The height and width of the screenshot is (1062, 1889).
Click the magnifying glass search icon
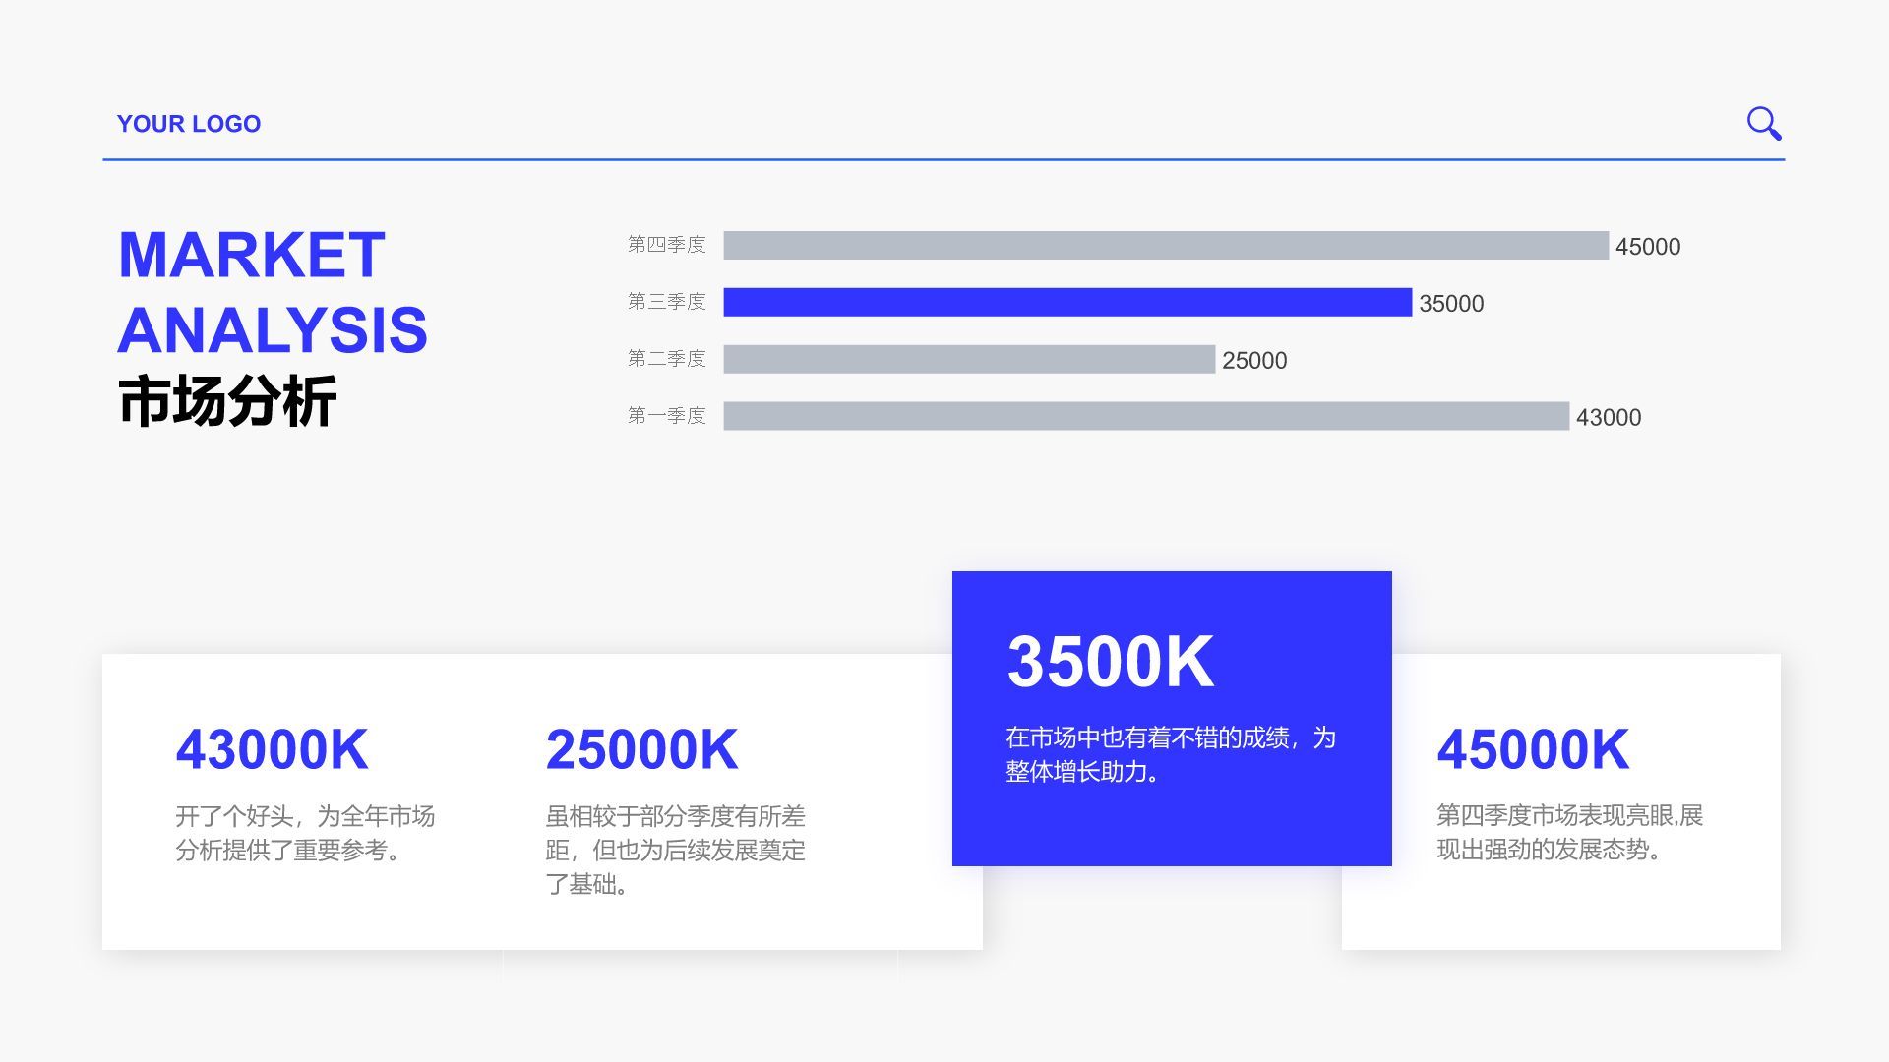1763,124
